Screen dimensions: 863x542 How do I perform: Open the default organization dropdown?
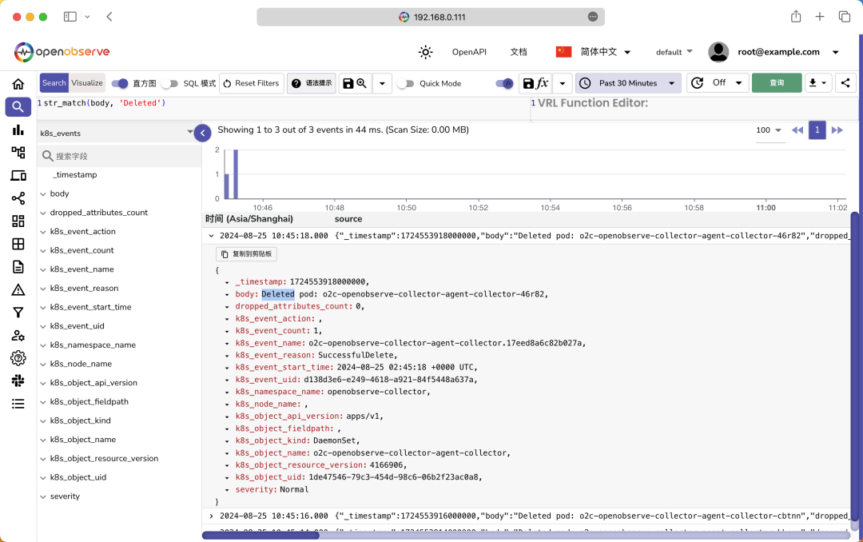click(x=674, y=52)
